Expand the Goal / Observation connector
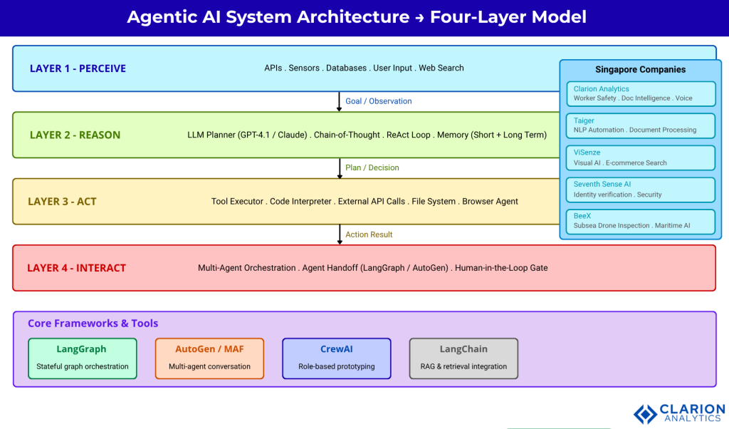 click(378, 101)
